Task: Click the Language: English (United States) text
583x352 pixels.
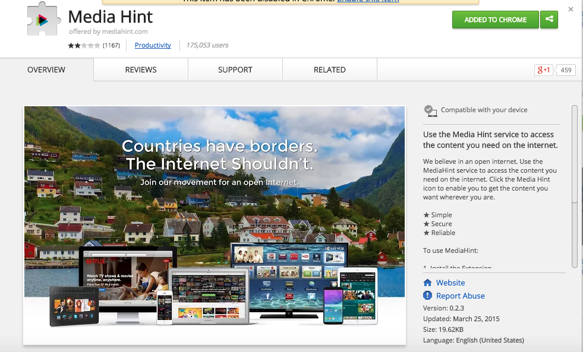Action: (x=473, y=340)
